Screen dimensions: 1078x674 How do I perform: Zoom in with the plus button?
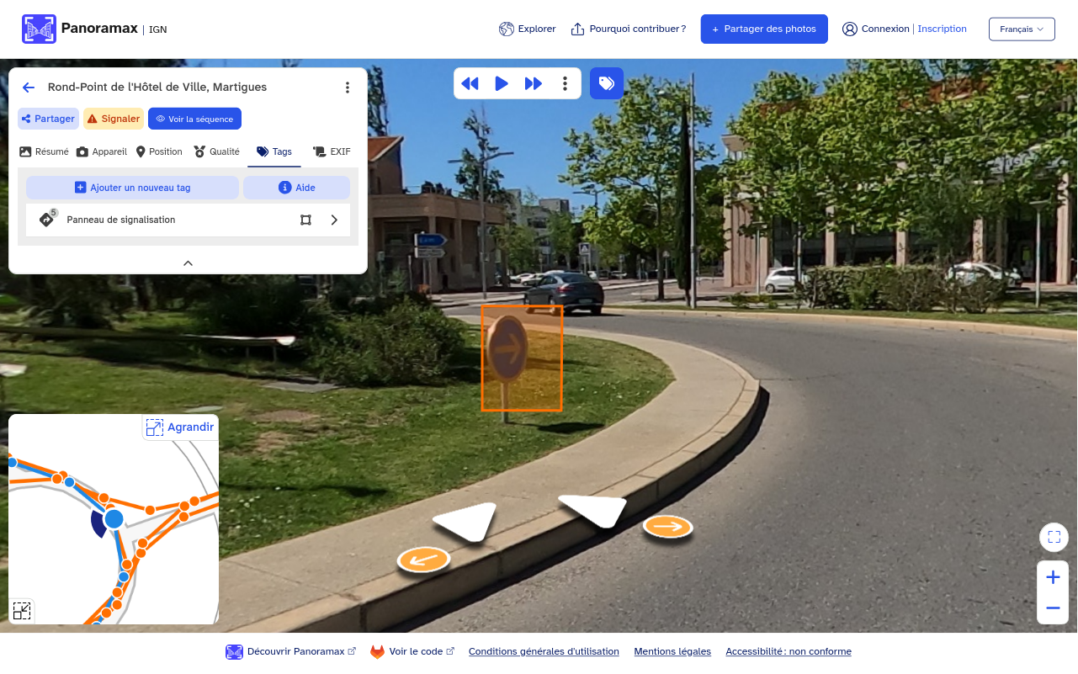pyautogui.click(x=1053, y=577)
